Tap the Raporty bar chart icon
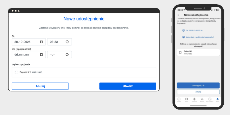This screenshot has width=230, height=115. pyautogui.click(x=202, y=99)
